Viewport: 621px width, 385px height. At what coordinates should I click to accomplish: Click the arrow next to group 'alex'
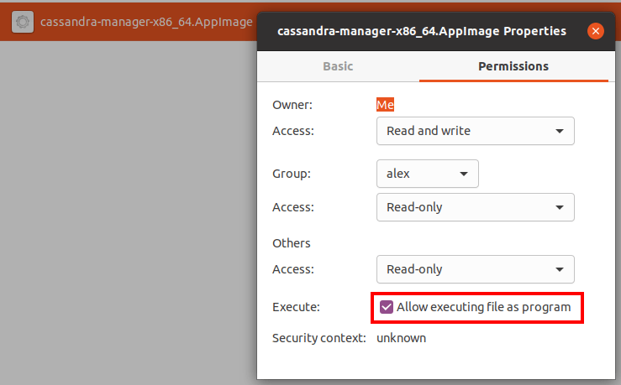click(464, 174)
